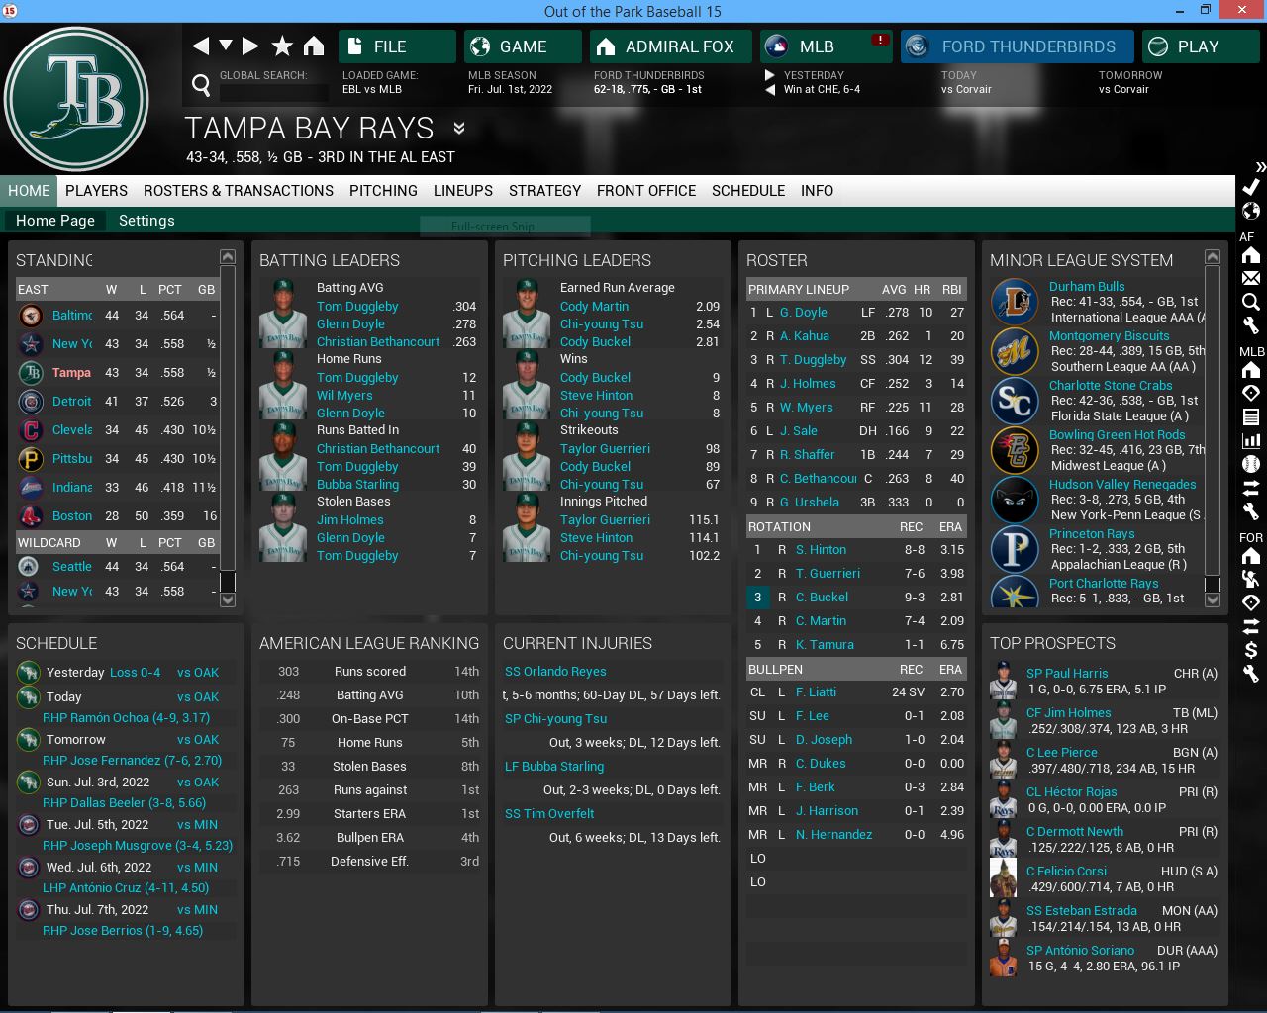Click the global search magnifier icon
Image resolution: width=1267 pixels, height=1013 pixels.
(x=201, y=86)
